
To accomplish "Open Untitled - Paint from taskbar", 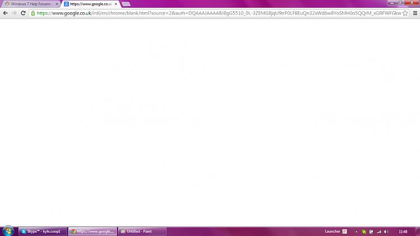I will [142, 232].
